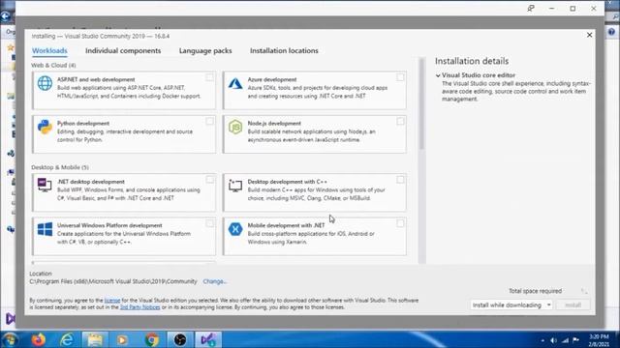Image resolution: width=620 pixels, height=348 pixels.
Task: Open the 3rd Party Notices link
Action: tap(139, 307)
